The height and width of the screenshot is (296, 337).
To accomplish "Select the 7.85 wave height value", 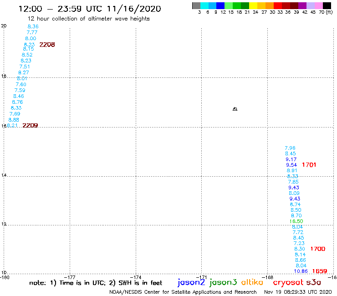I will point(293,182).
